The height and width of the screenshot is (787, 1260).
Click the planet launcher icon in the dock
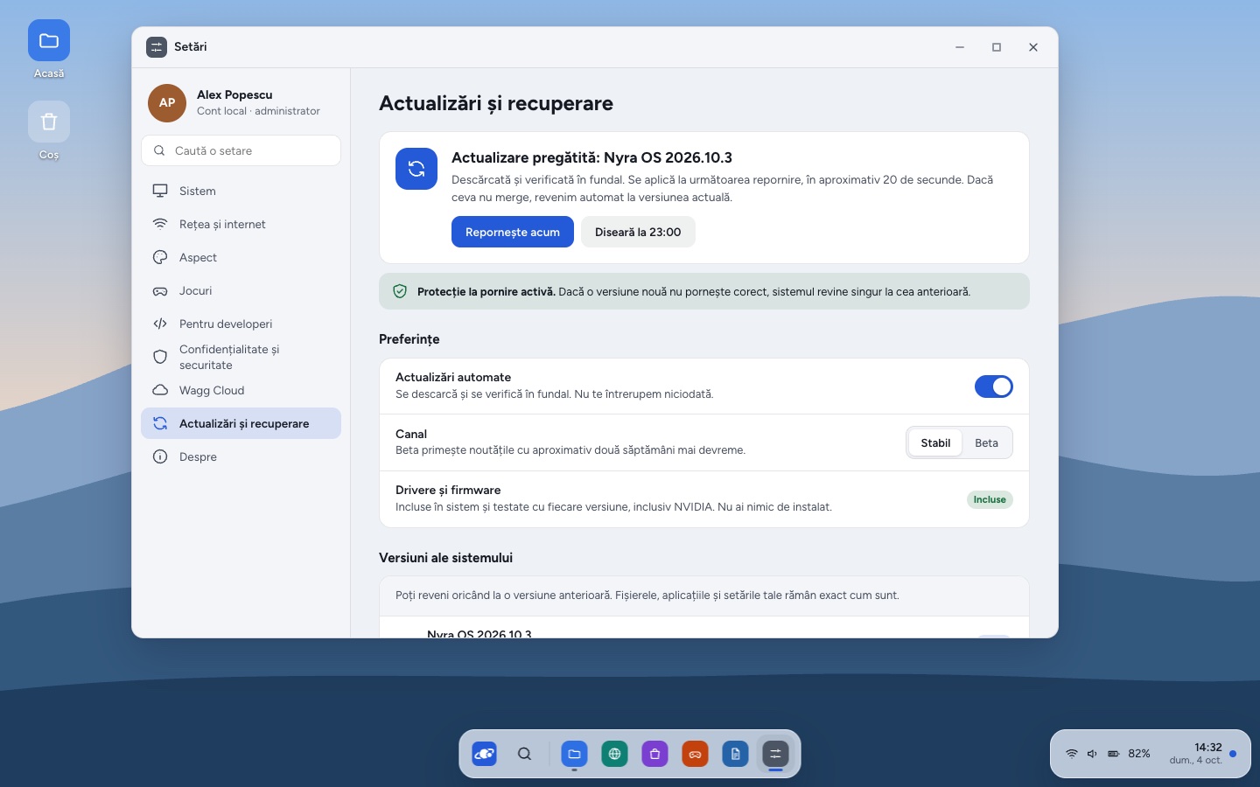(x=485, y=754)
